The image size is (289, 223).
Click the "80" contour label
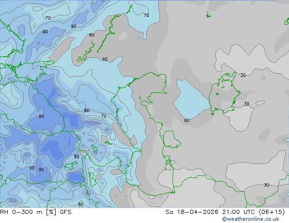[x=87, y=110]
